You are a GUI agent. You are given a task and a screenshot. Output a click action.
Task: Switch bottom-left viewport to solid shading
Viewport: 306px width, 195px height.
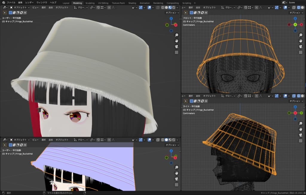coord(166,140)
